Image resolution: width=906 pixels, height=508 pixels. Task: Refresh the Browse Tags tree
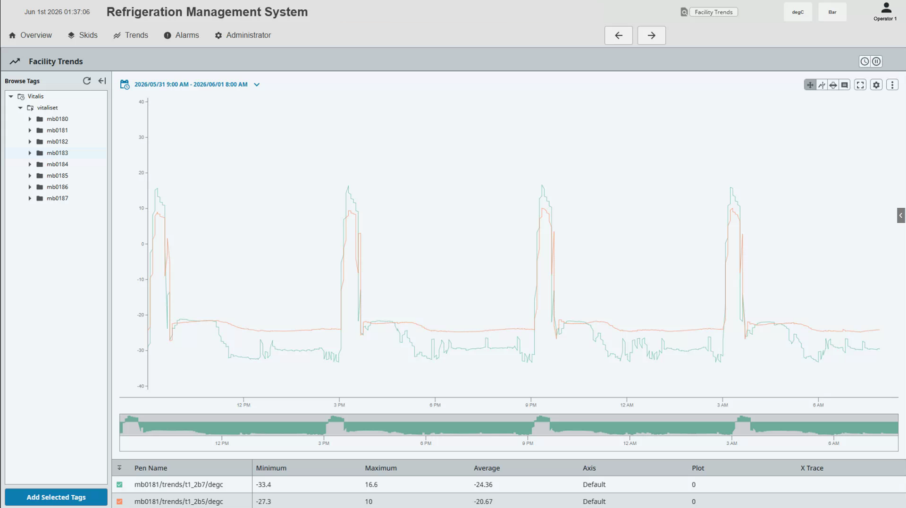click(87, 81)
